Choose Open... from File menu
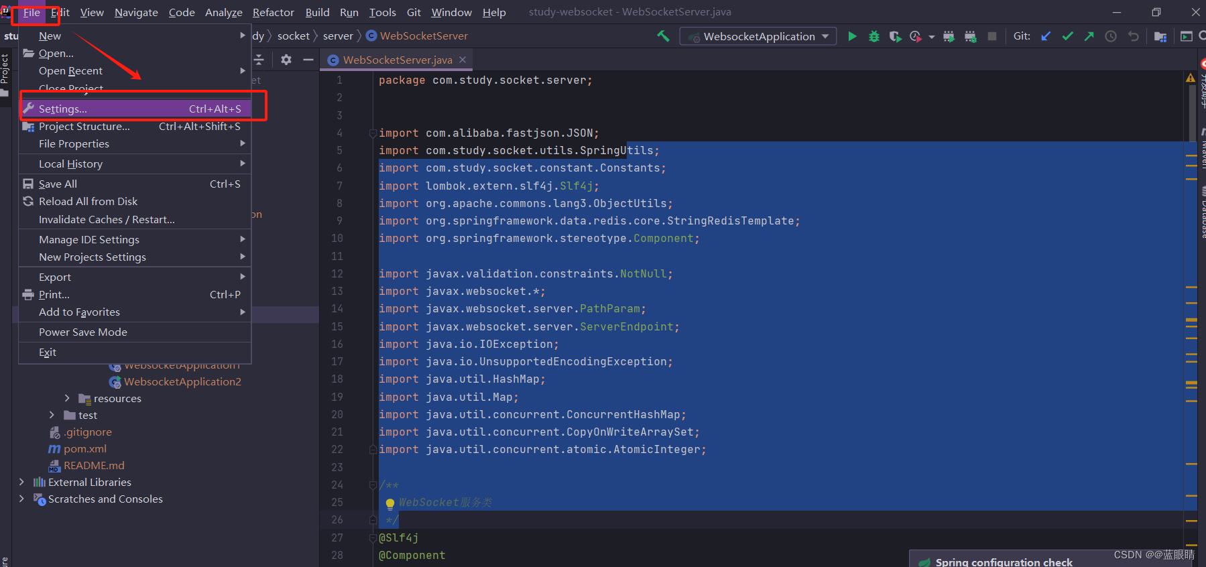The image size is (1206, 567). 135,53
